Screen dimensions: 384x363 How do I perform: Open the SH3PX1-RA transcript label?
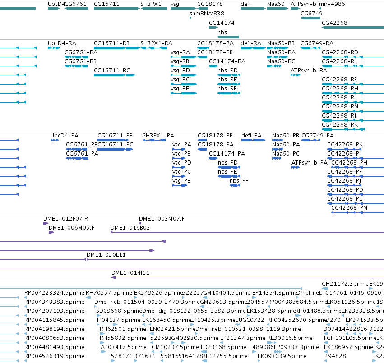[156, 43]
